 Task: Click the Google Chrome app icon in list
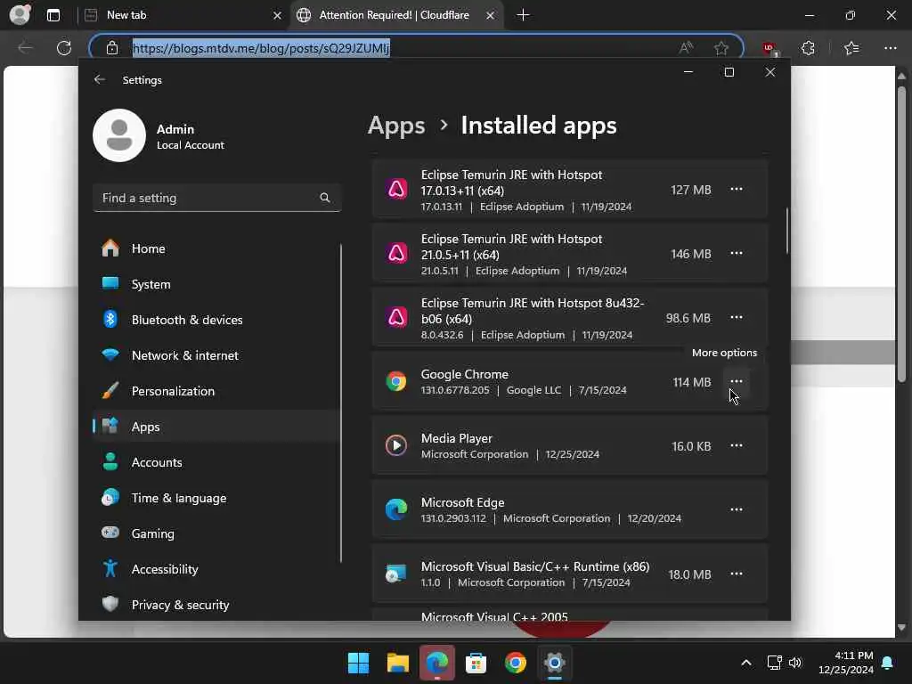pyautogui.click(x=396, y=381)
